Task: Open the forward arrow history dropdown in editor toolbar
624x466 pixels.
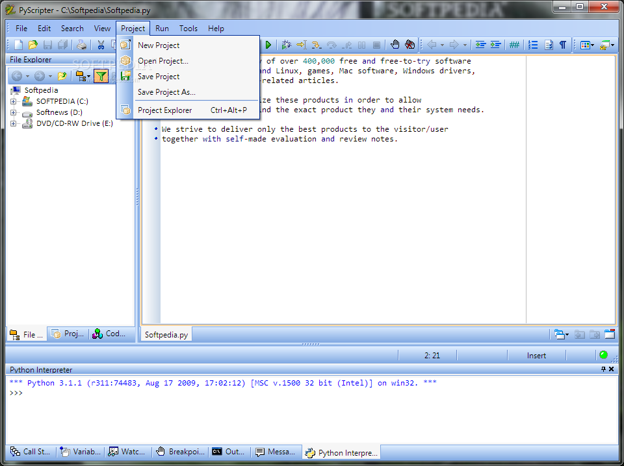Action: coord(464,45)
